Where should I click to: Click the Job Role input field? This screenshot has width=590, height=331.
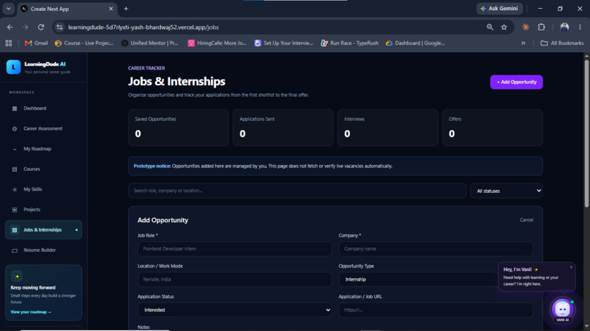[234, 248]
